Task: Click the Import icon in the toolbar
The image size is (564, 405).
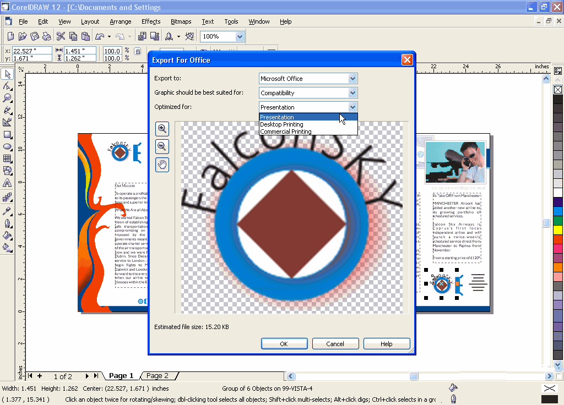Action: pos(142,36)
